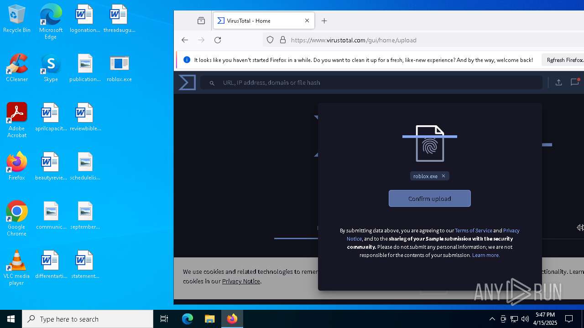Open the Terms of Service link
Screen dimensions: 584x328
tap(474, 231)
